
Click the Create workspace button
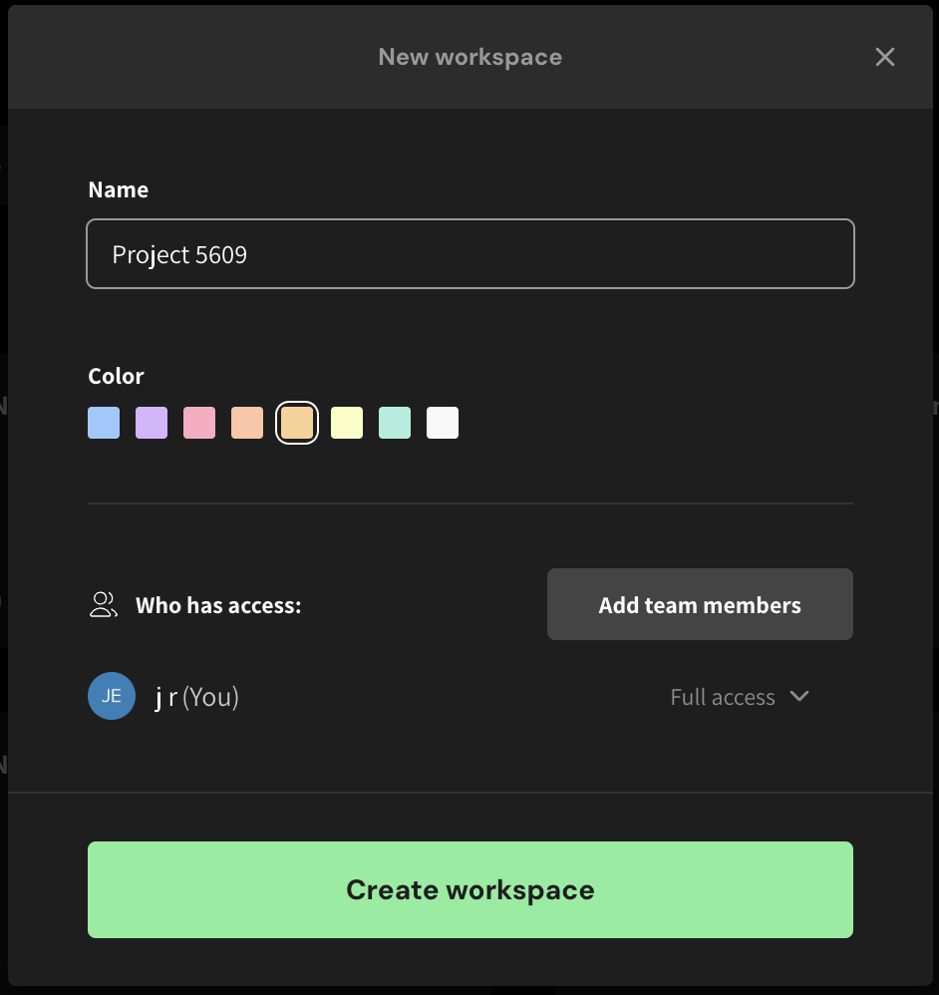point(470,889)
